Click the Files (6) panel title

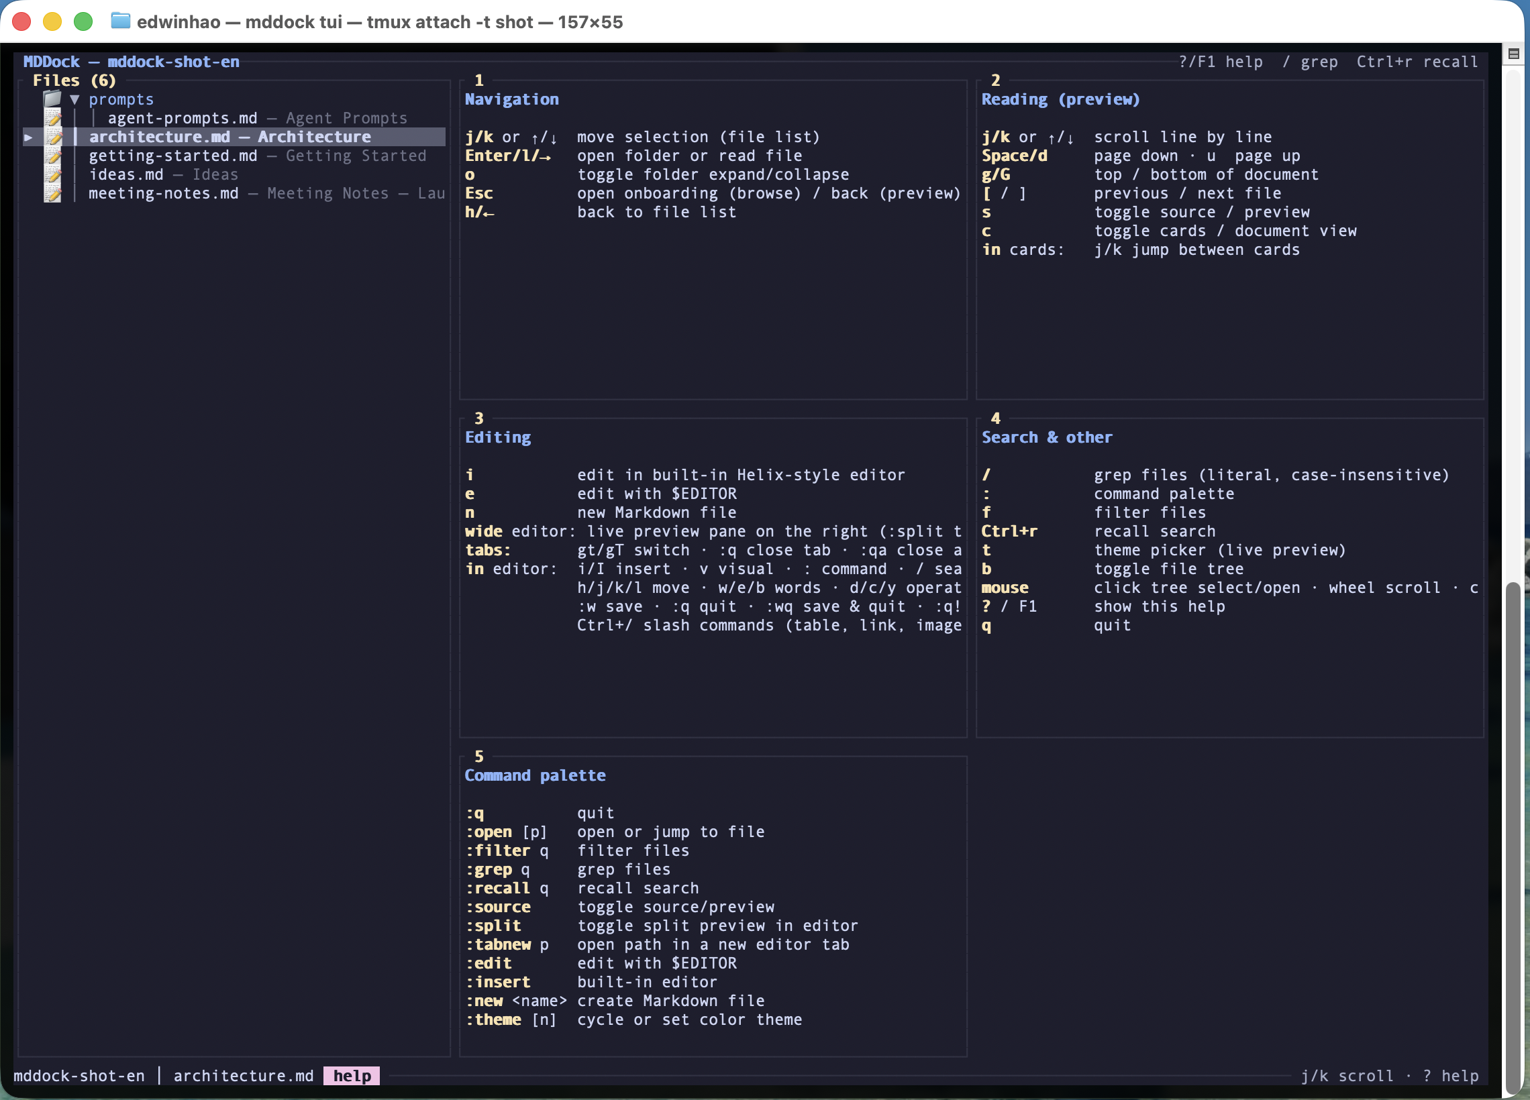[74, 81]
